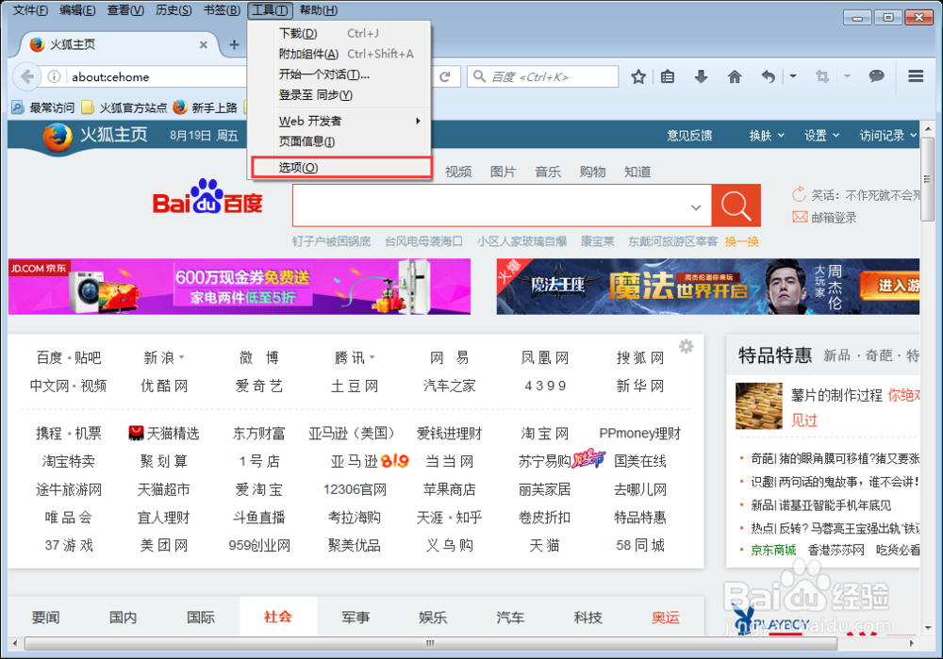Choose 附加组件(A) menu entry
The height and width of the screenshot is (659, 943).
340,54
